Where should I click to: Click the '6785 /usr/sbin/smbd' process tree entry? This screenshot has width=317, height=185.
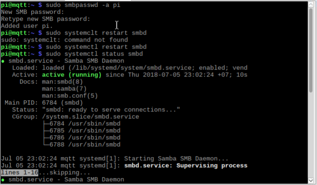(85, 130)
